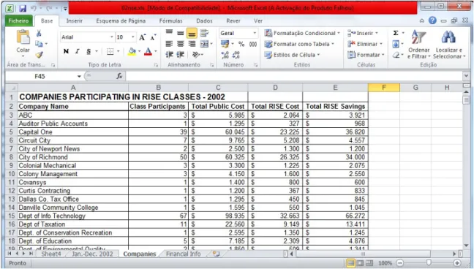The image size is (474, 269).
Task: Expand Formatação Condicional dropdown
Action: click(x=339, y=33)
